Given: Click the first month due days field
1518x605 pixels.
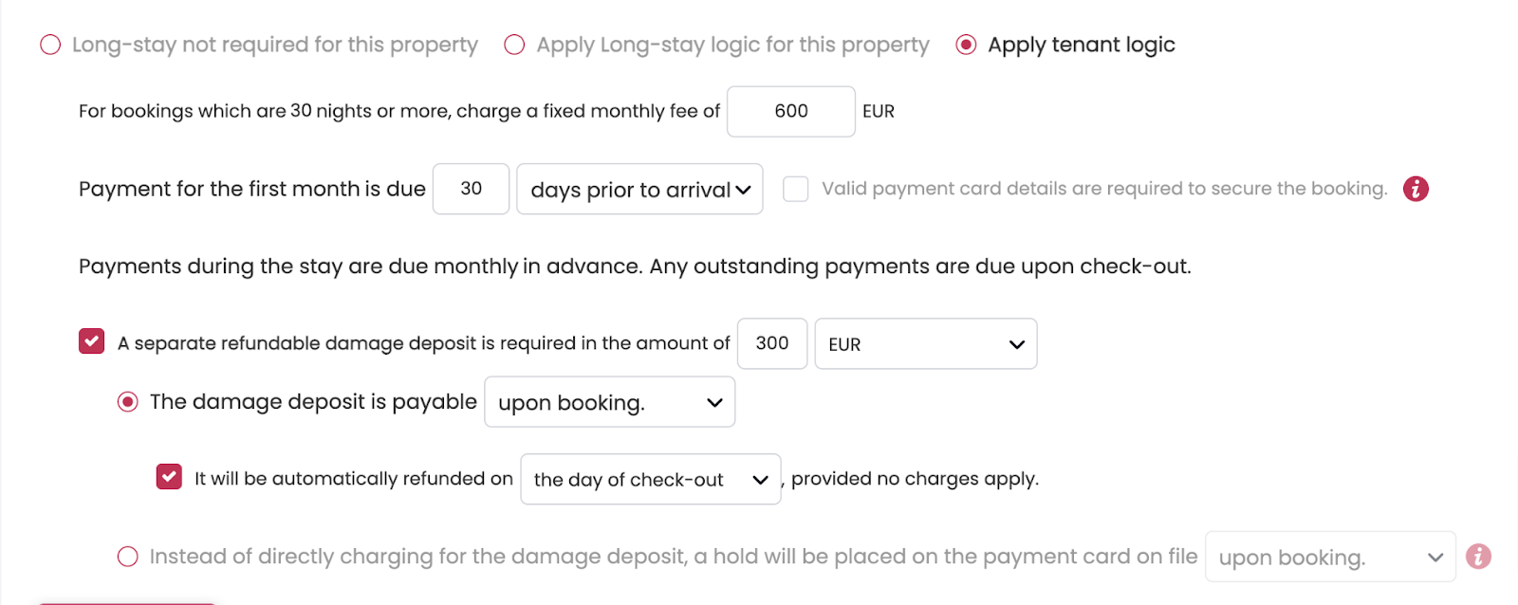Looking at the screenshot, I should (x=471, y=189).
